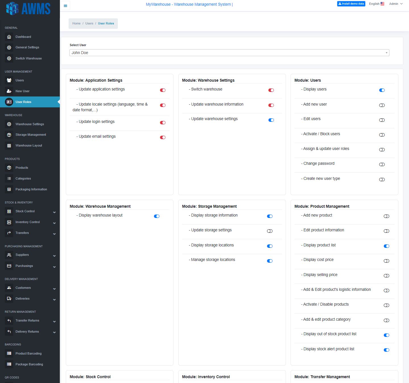Click the hamburger menu icon in header
Screen dimensions: 409x383
click(65, 5)
